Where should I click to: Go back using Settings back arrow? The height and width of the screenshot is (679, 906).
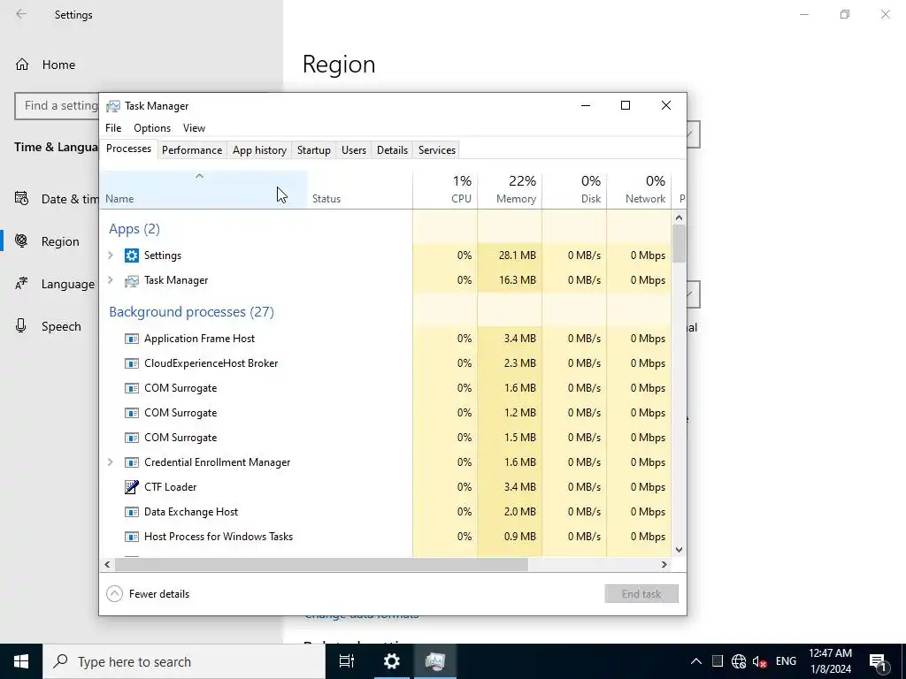point(21,14)
